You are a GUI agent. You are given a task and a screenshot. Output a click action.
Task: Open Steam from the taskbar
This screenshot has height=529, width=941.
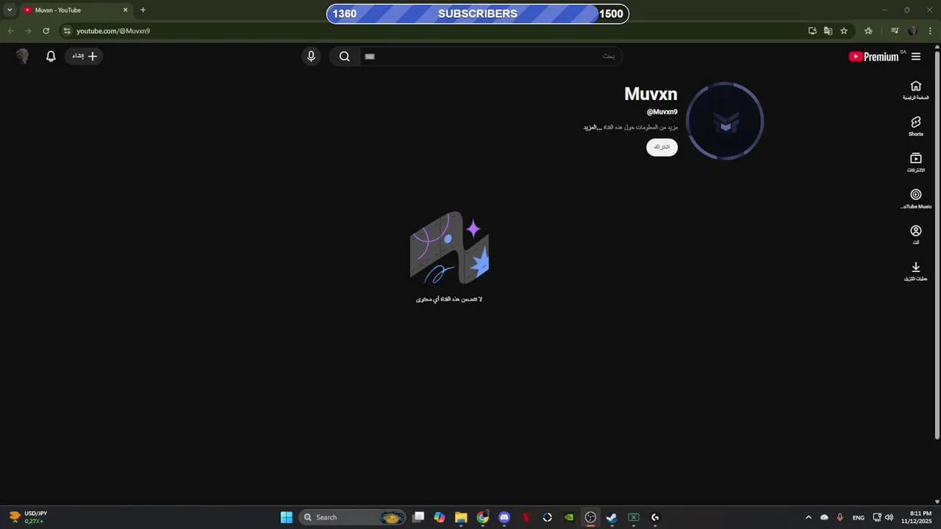click(612, 517)
